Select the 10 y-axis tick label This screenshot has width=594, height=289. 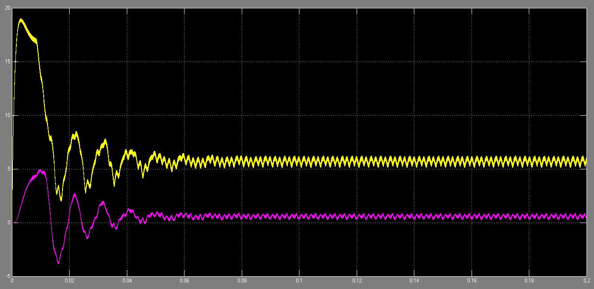[x=6, y=115]
